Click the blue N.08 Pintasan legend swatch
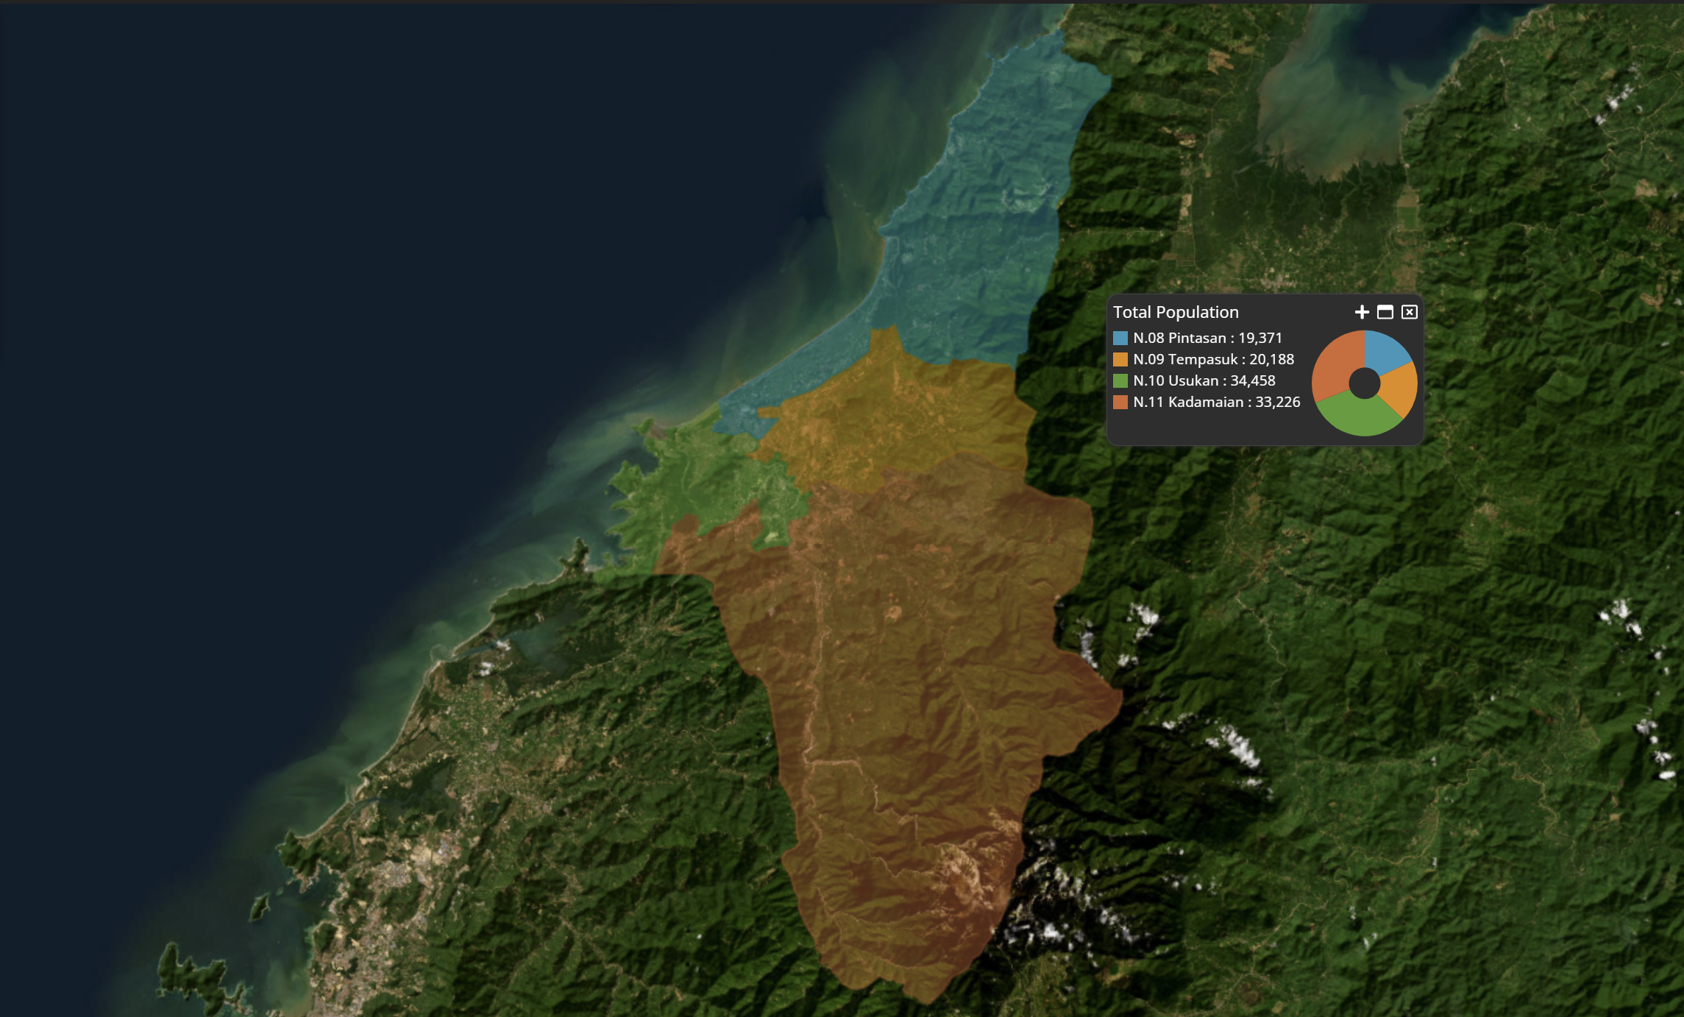 pyautogui.click(x=1120, y=339)
